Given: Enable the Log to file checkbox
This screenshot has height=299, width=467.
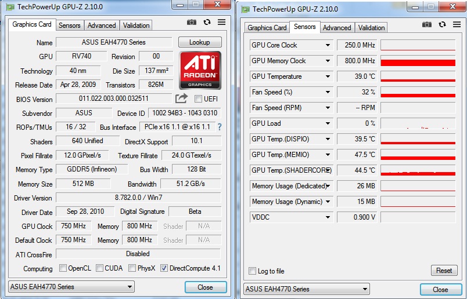Looking at the screenshot, I should [x=252, y=271].
